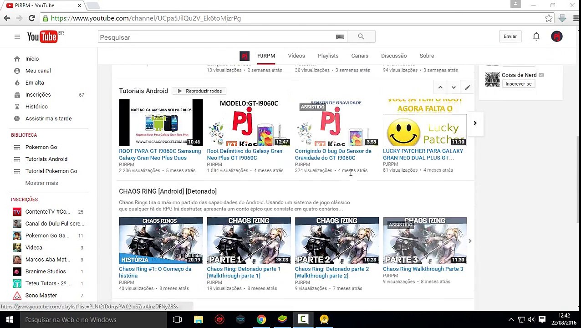Image resolution: width=581 pixels, height=328 pixels.
Task: Click the browser back arrow
Action: (x=7, y=18)
